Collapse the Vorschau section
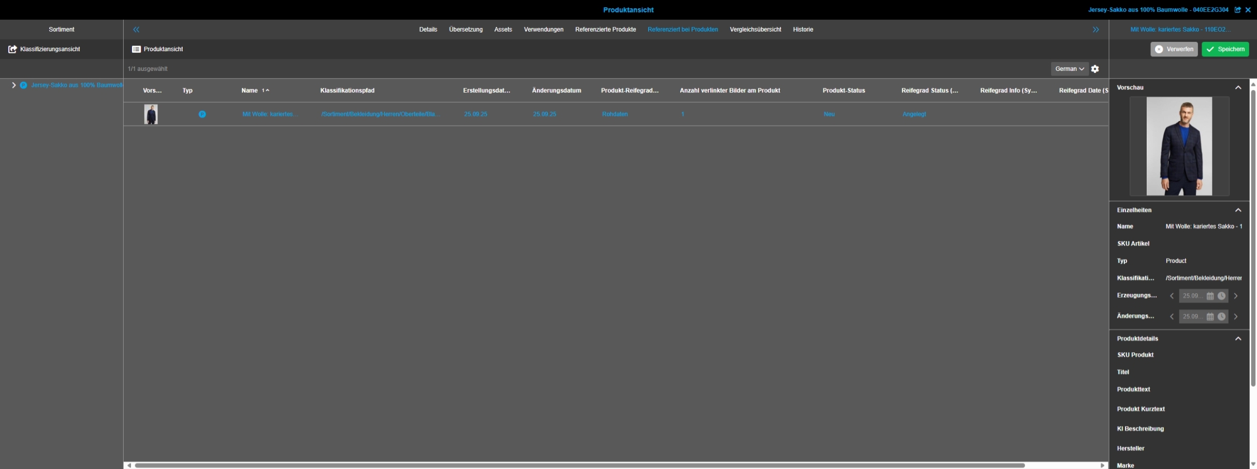1257x469 pixels. (x=1238, y=87)
